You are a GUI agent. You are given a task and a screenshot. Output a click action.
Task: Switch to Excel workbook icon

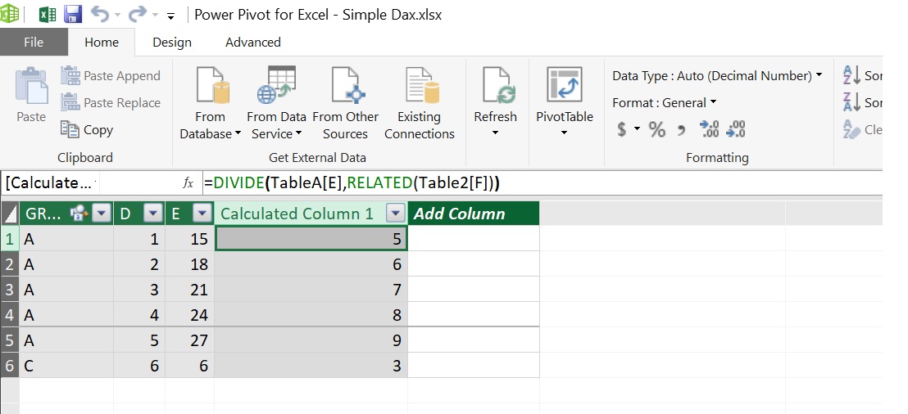(48, 15)
